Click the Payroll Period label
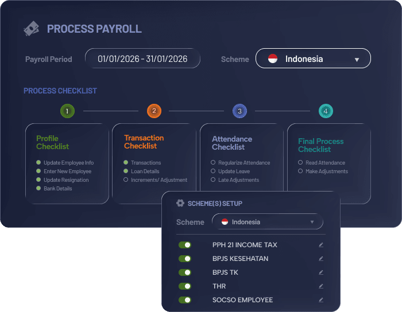 point(49,59)
